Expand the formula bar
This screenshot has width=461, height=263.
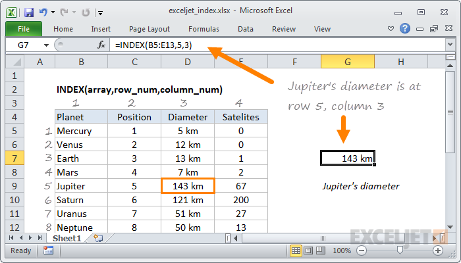[x=450, y=45]
